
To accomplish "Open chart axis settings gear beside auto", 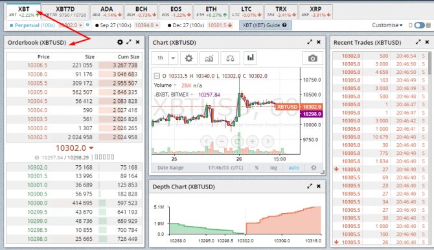I will 314,168.
